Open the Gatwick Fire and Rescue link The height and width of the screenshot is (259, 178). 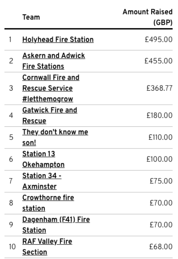[50, 115]
